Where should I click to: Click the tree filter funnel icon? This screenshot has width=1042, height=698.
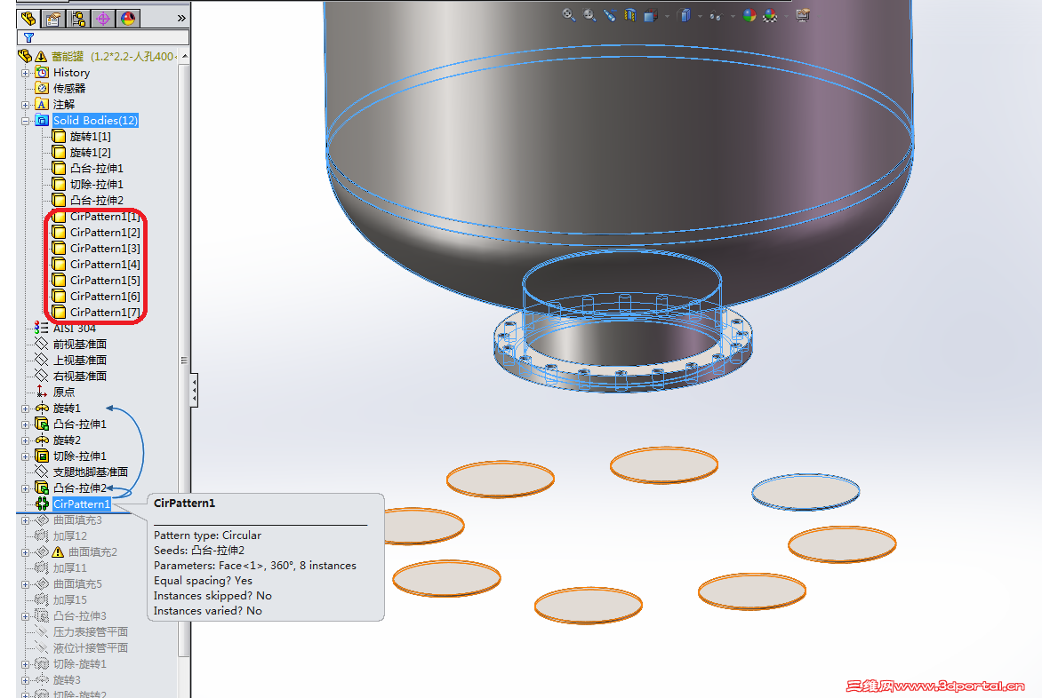[28, 38]
